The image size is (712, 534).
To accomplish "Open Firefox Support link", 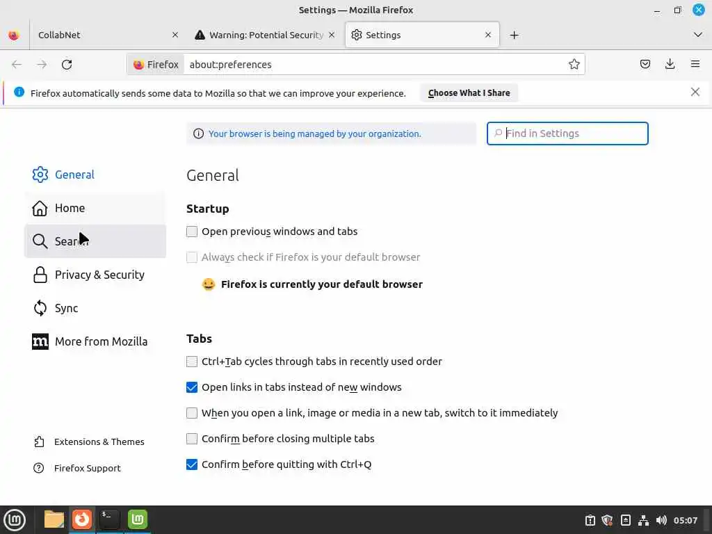I will pyautogui.click(x=77, y=468).
